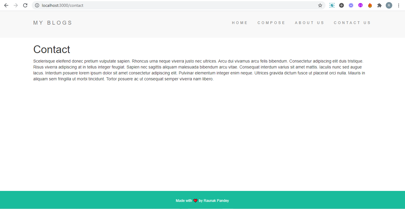
Task: Click the MY BLOGS brand link
Action: click(x=53, y=23)
